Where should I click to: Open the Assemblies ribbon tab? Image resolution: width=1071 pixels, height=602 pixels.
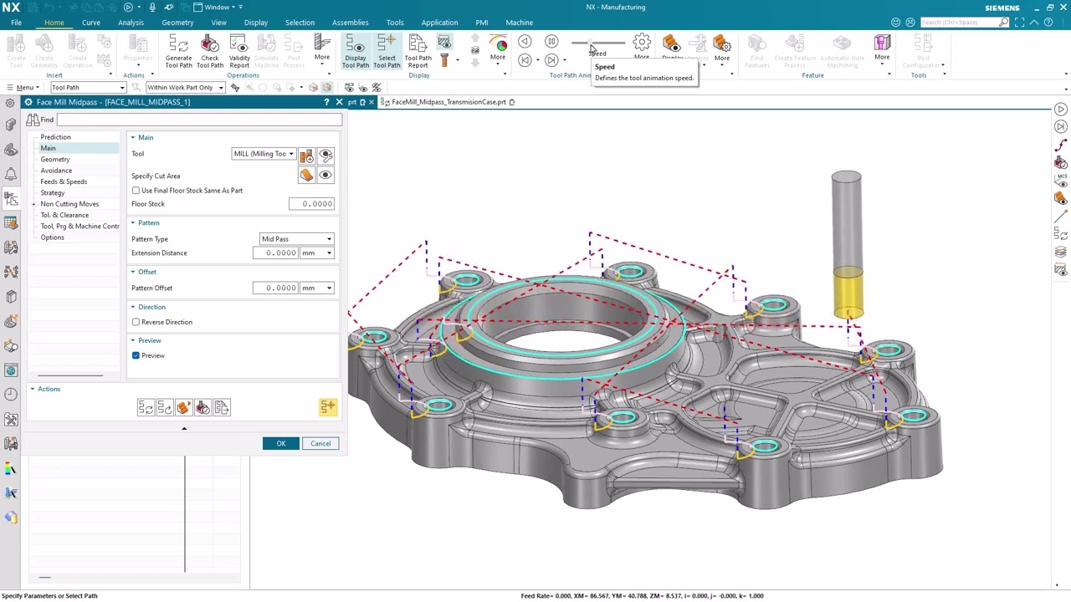350,23
